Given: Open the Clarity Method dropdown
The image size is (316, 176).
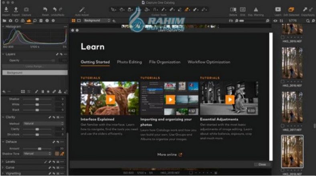Looking at the screenshot, I should tap(44, 123).
